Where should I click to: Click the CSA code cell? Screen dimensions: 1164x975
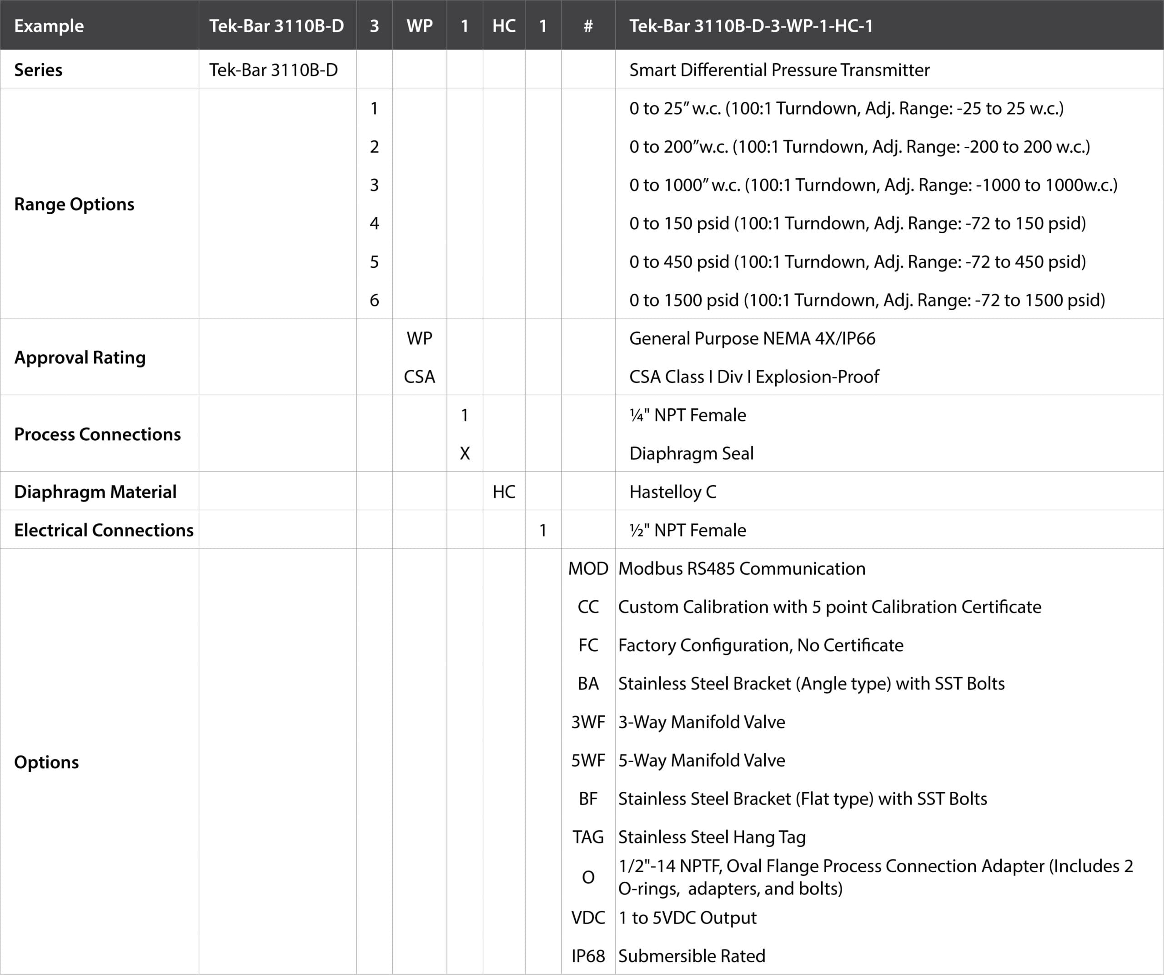coord(419,377)
